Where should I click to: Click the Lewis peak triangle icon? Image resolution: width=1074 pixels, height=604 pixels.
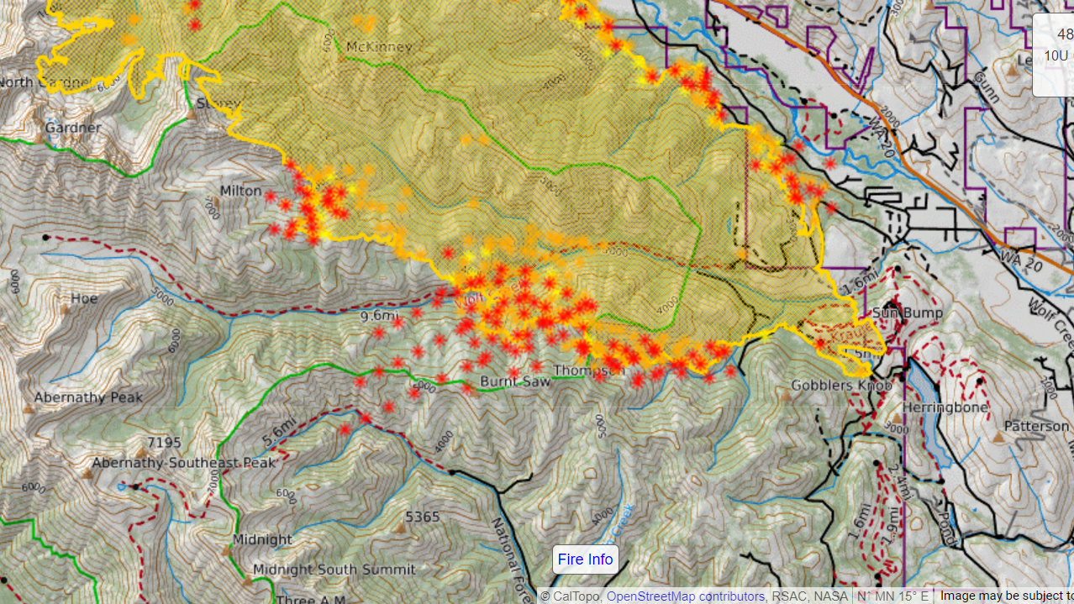pyautogui.click(x=1013, y=71)
